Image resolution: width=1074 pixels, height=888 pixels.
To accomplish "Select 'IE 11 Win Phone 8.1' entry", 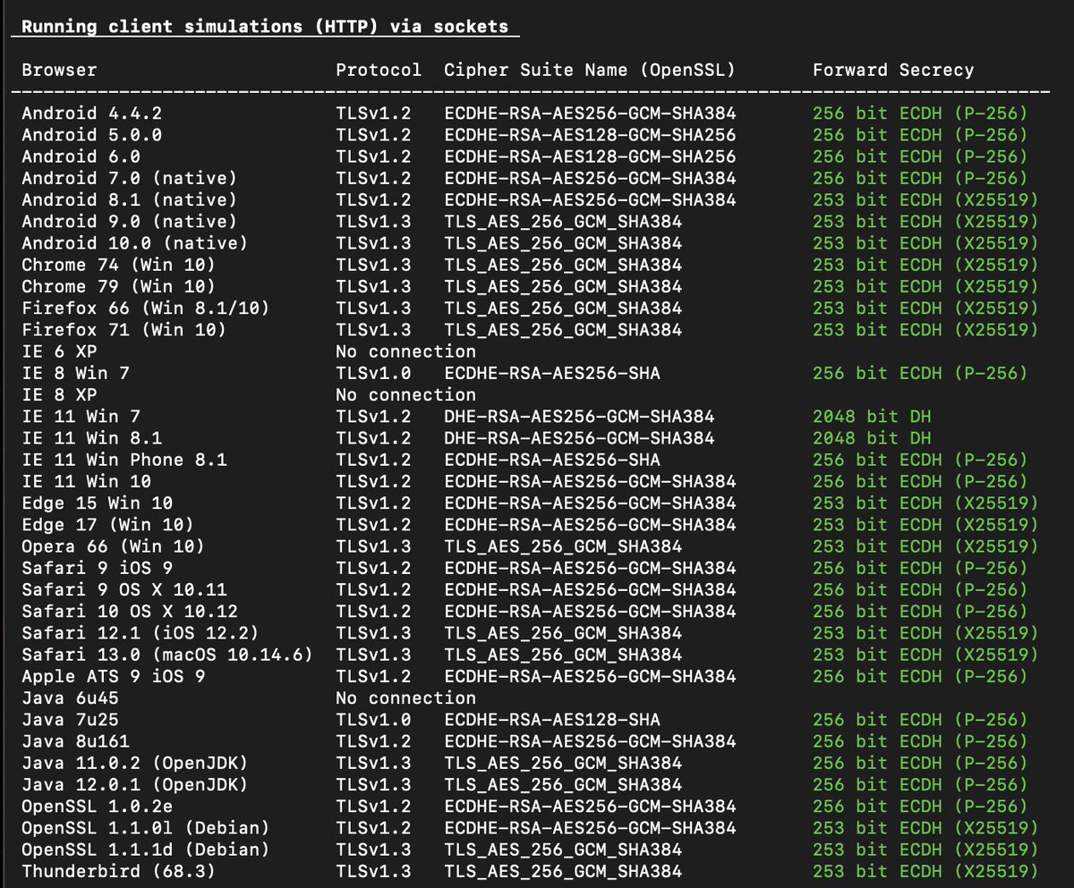I will tap(124, 460).
